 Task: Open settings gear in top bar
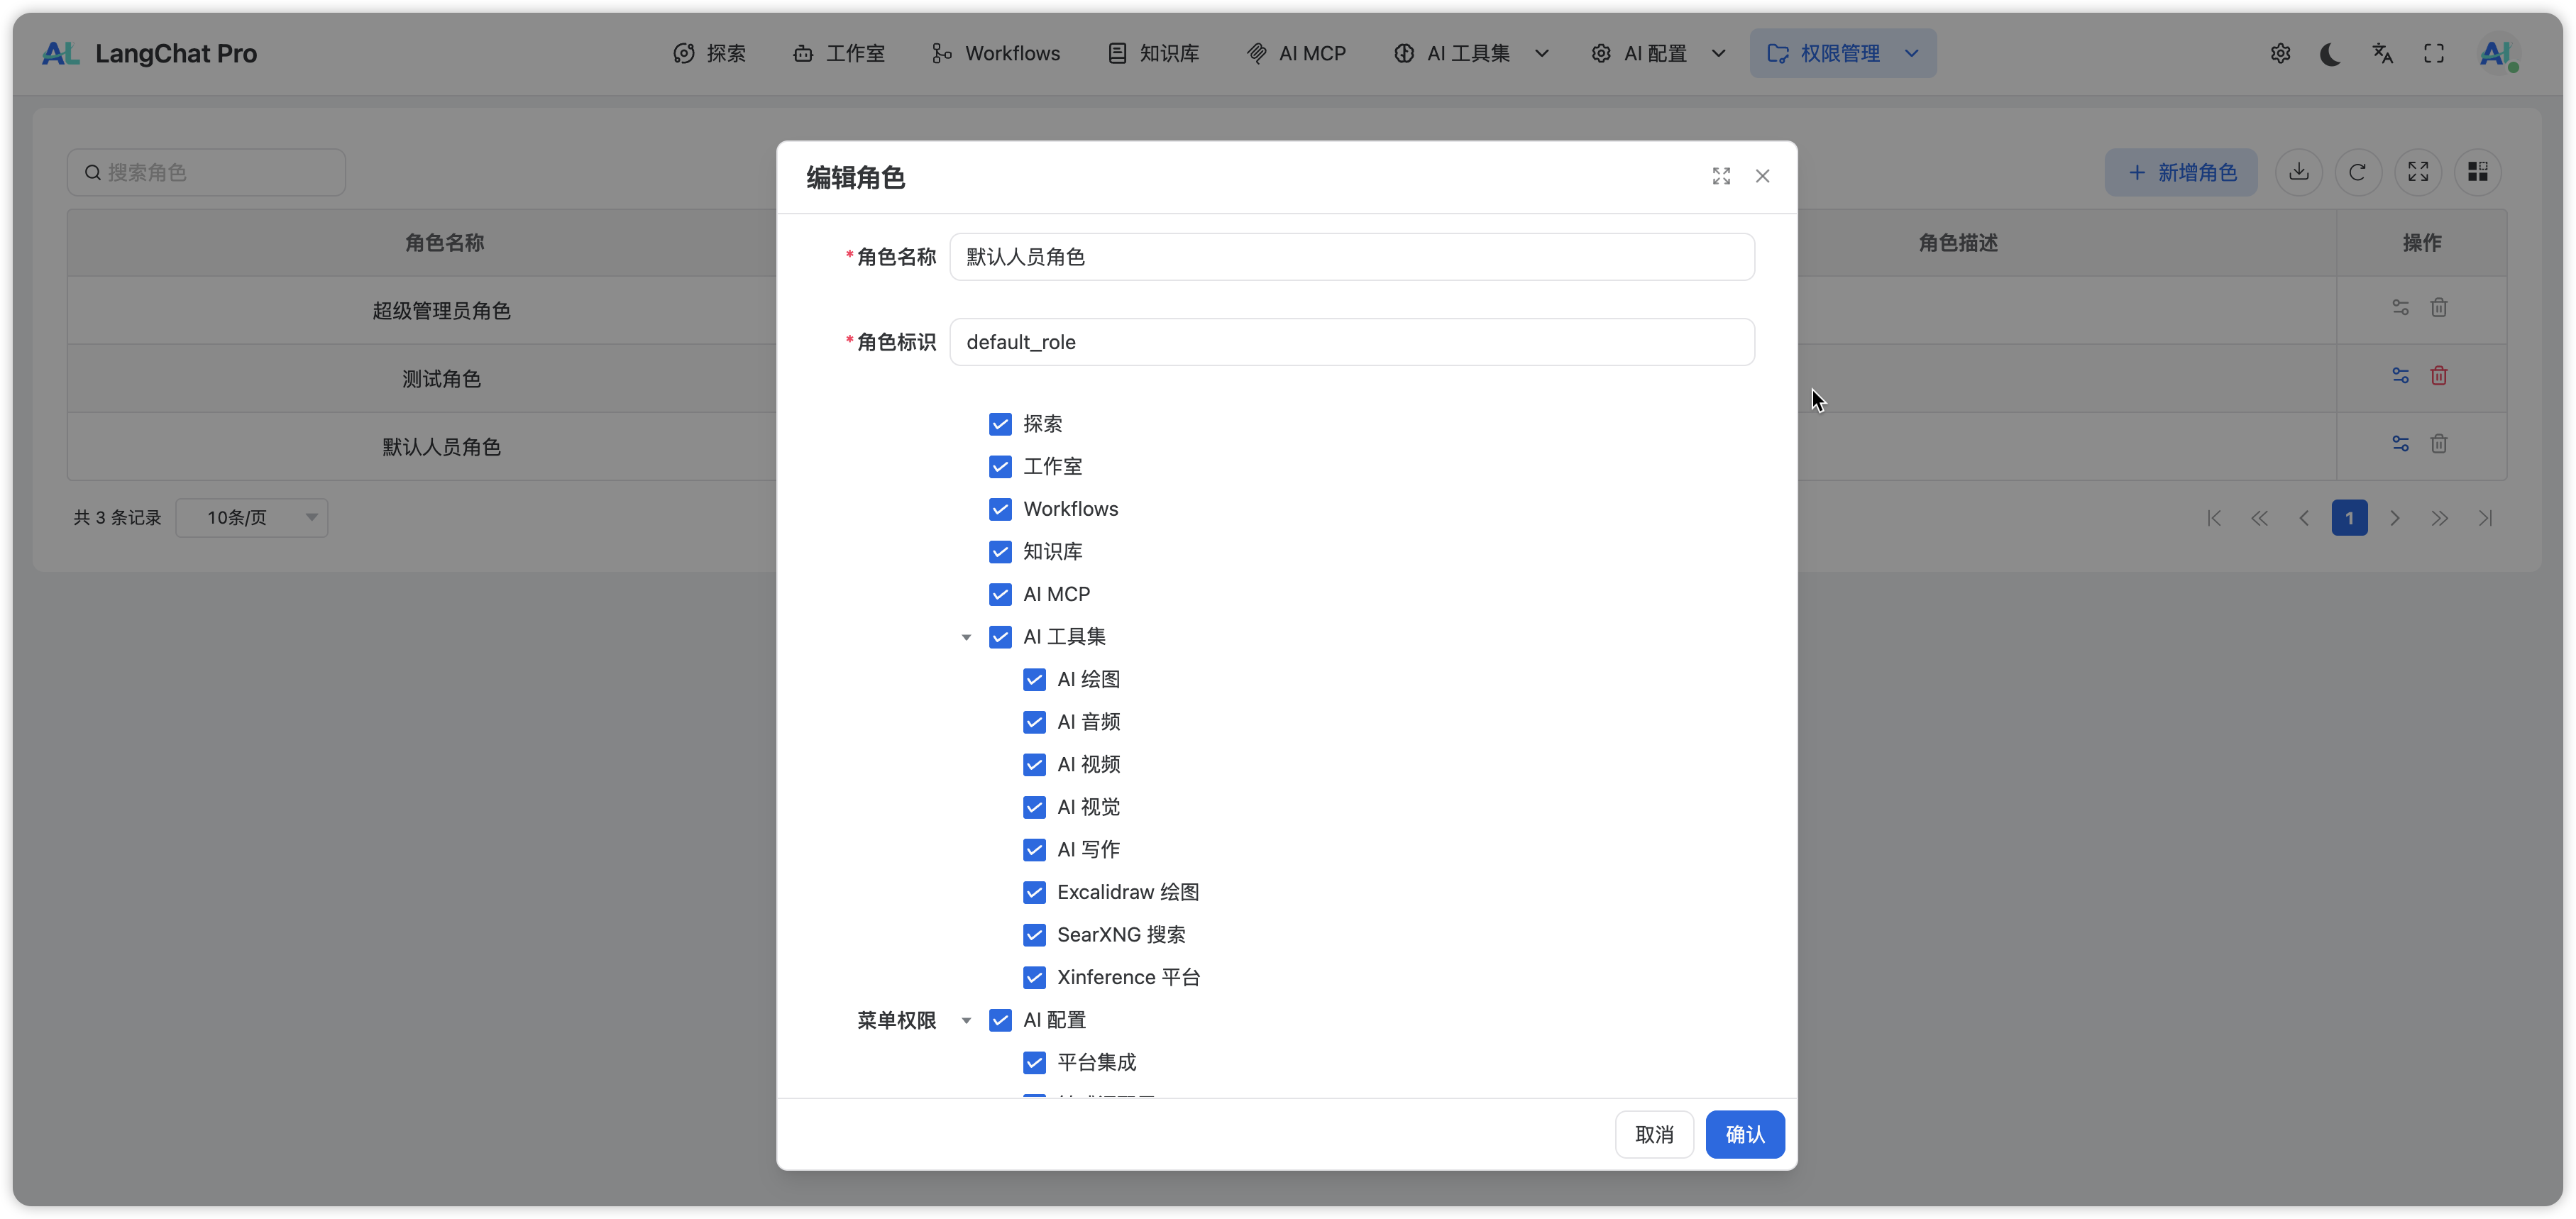(x=2280, y=54)
